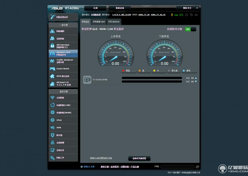Open the VPN settings icon in sidebar
The width and height of the screenshot is (248, 176).
click(52, 127)
